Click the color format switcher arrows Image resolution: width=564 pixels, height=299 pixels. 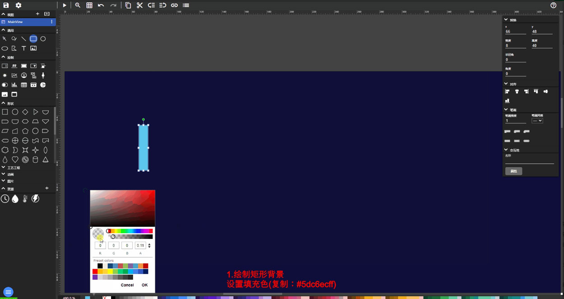[149, 246]
